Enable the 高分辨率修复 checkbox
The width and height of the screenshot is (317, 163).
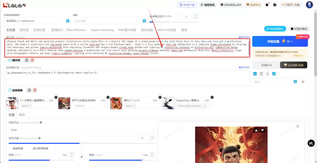[x=30, y=148]
